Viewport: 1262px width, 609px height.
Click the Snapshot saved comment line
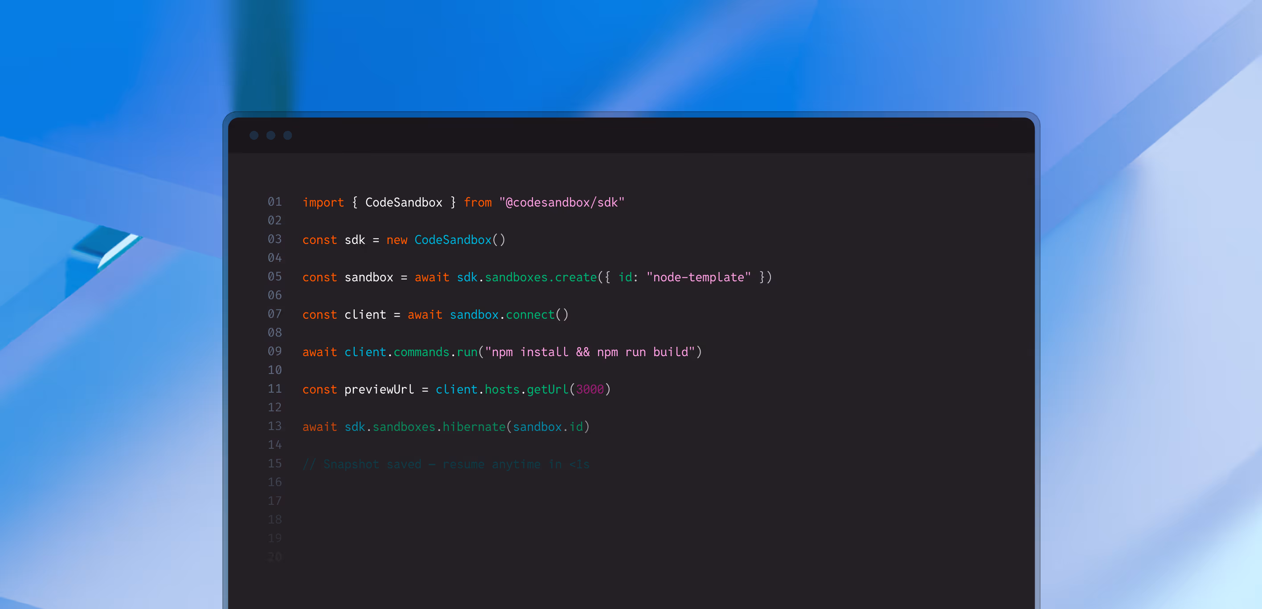(446, 464)
